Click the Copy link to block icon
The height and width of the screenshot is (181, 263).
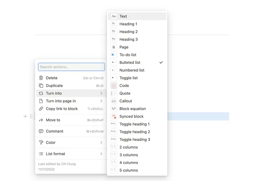[41, 109]
